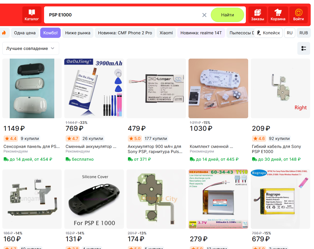Viewport: 314px width, 249px height.
Task: Switch the product list view layout icon
Action: 304,48
